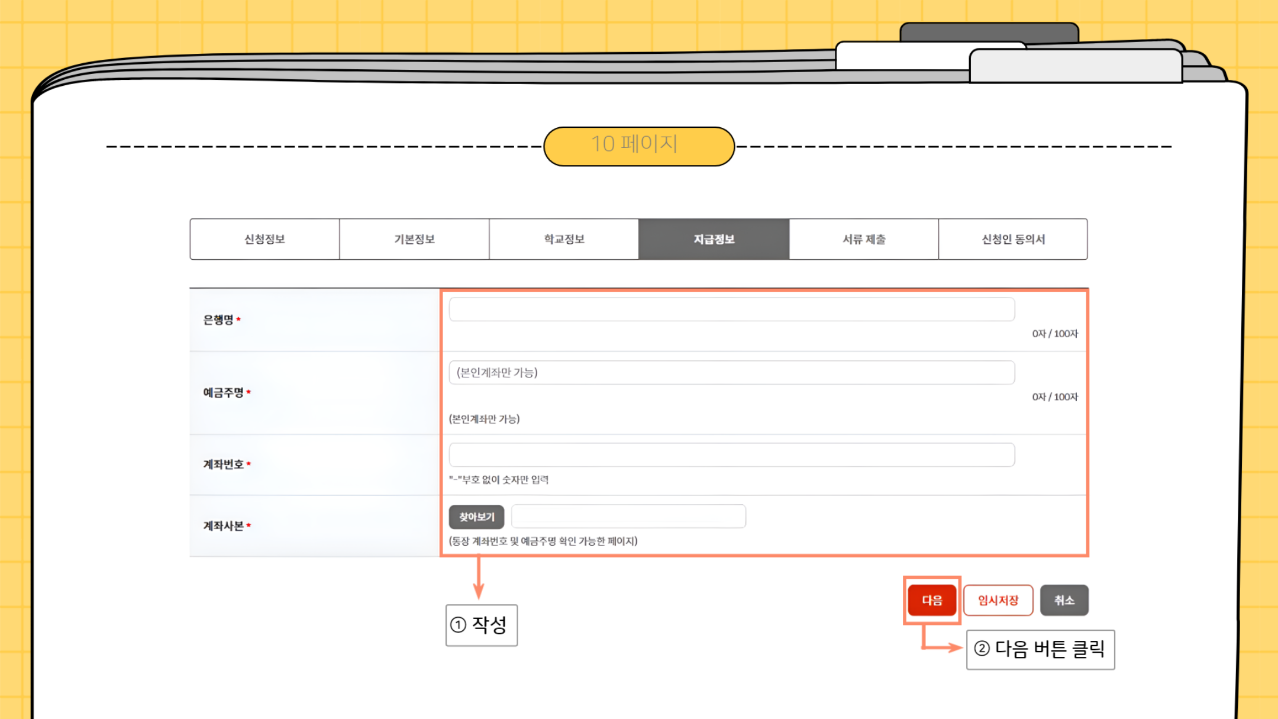Open the 신청인 동의서 tab

1013,239
